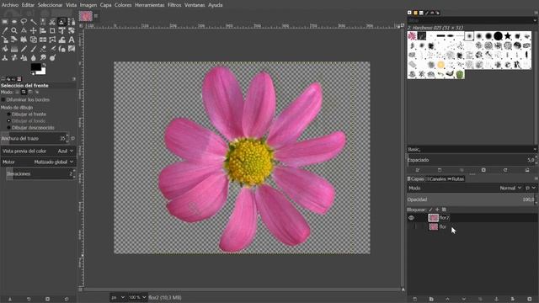This screenshot has height=303, width=539.
Task: Open the Basic tag dropdown arrow
Action: point(535,150)
